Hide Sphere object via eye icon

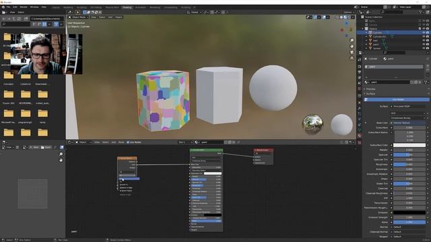coord(424,48)
